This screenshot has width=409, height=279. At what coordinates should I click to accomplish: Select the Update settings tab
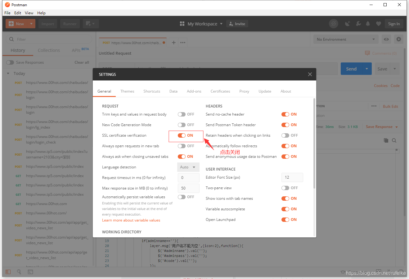pyautogui.click(x=265, y=91)
